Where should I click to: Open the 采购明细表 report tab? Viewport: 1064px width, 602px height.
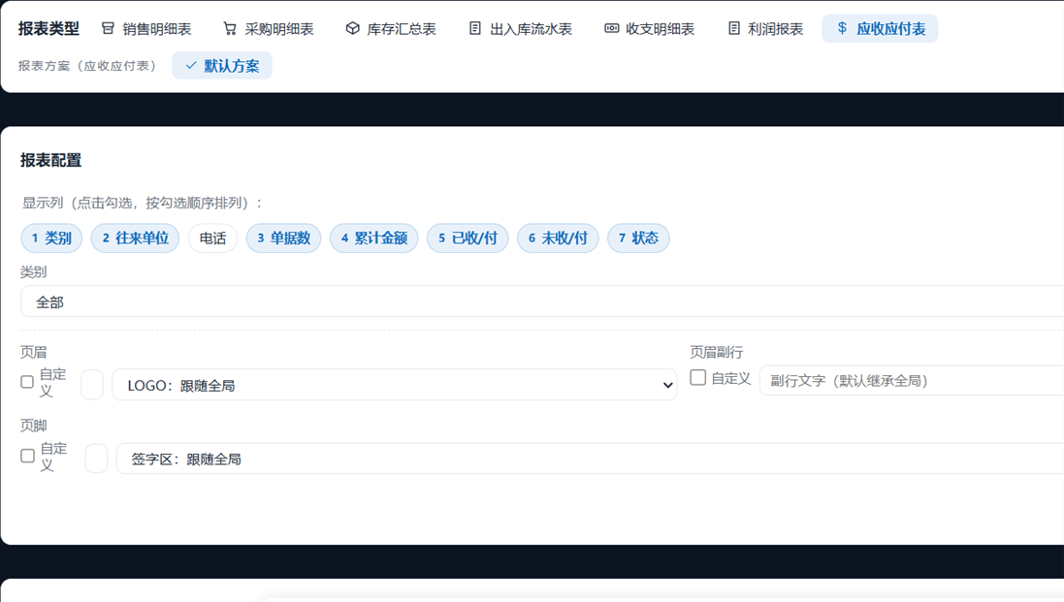tap(268, 28)
